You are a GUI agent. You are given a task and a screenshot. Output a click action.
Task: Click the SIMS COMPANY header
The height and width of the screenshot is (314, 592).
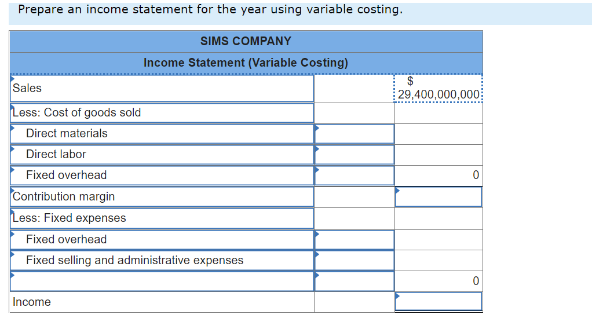(246, 41)
